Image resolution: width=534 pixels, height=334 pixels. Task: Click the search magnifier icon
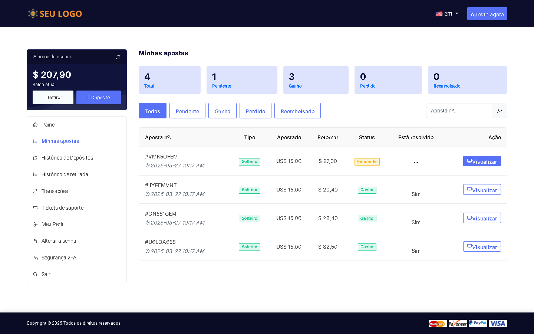click(x=500, y=111)
